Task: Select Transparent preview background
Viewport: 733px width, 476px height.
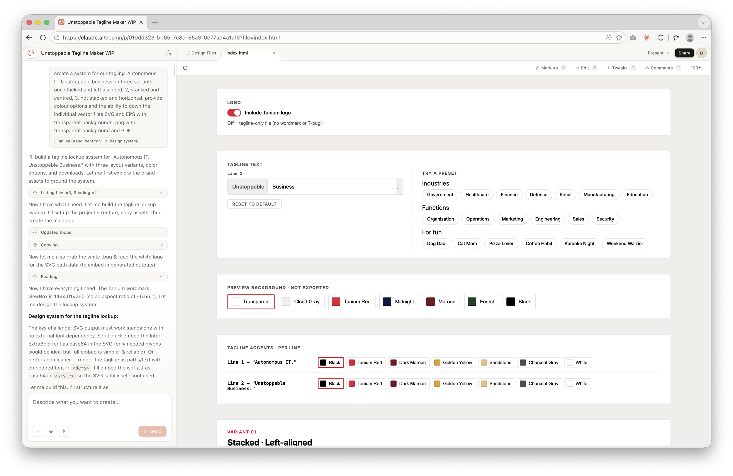Action: pyautogui.click(x=251, y=301)
